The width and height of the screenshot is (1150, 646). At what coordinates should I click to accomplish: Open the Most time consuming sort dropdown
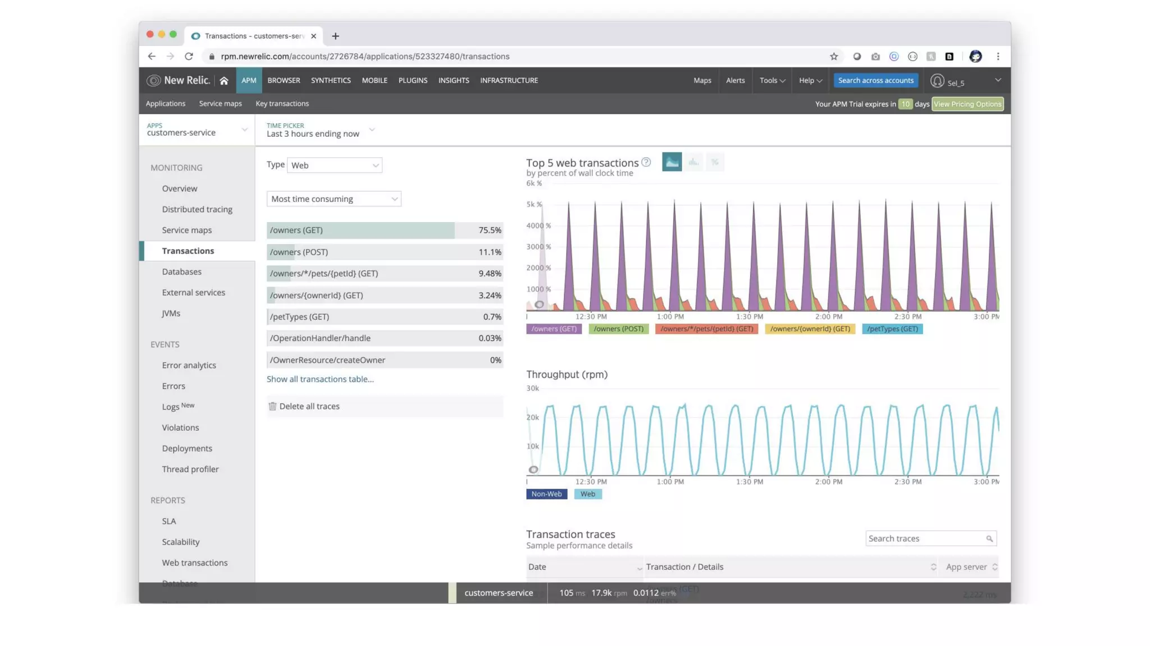tap(334, 199)
